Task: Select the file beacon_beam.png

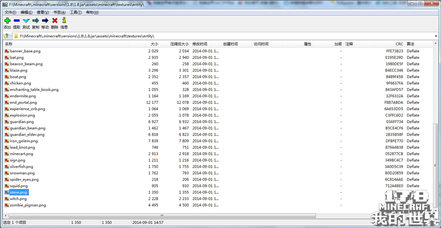Action: tap(26, 64)
